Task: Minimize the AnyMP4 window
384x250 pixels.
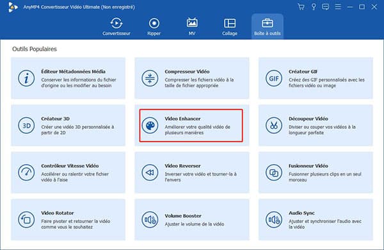Action: (350, 7)
